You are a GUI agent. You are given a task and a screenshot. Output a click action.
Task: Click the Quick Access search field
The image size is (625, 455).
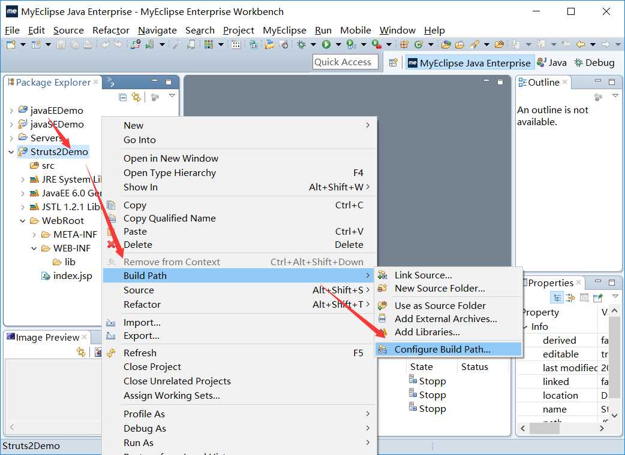(345, 62)
